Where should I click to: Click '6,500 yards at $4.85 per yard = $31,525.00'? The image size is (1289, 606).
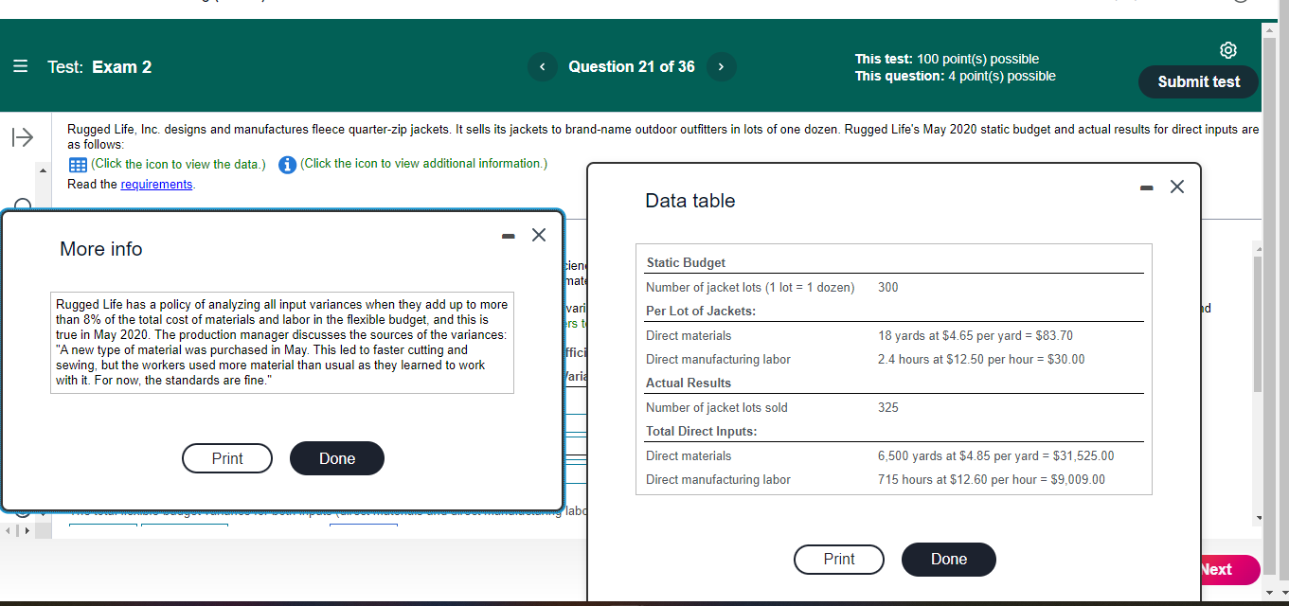(x=996, y=455)
